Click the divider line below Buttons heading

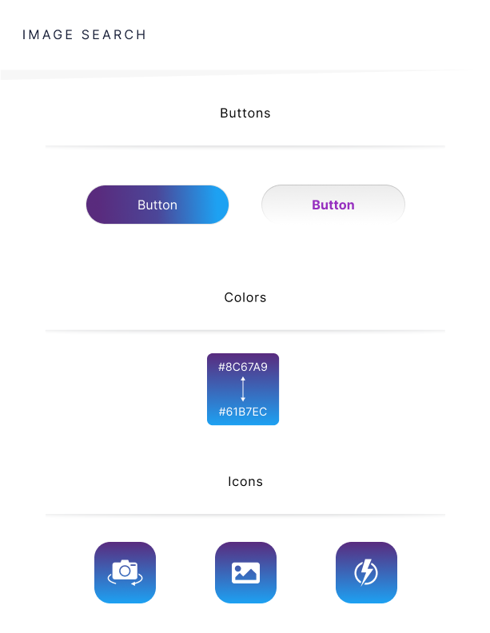click(245, 146)
